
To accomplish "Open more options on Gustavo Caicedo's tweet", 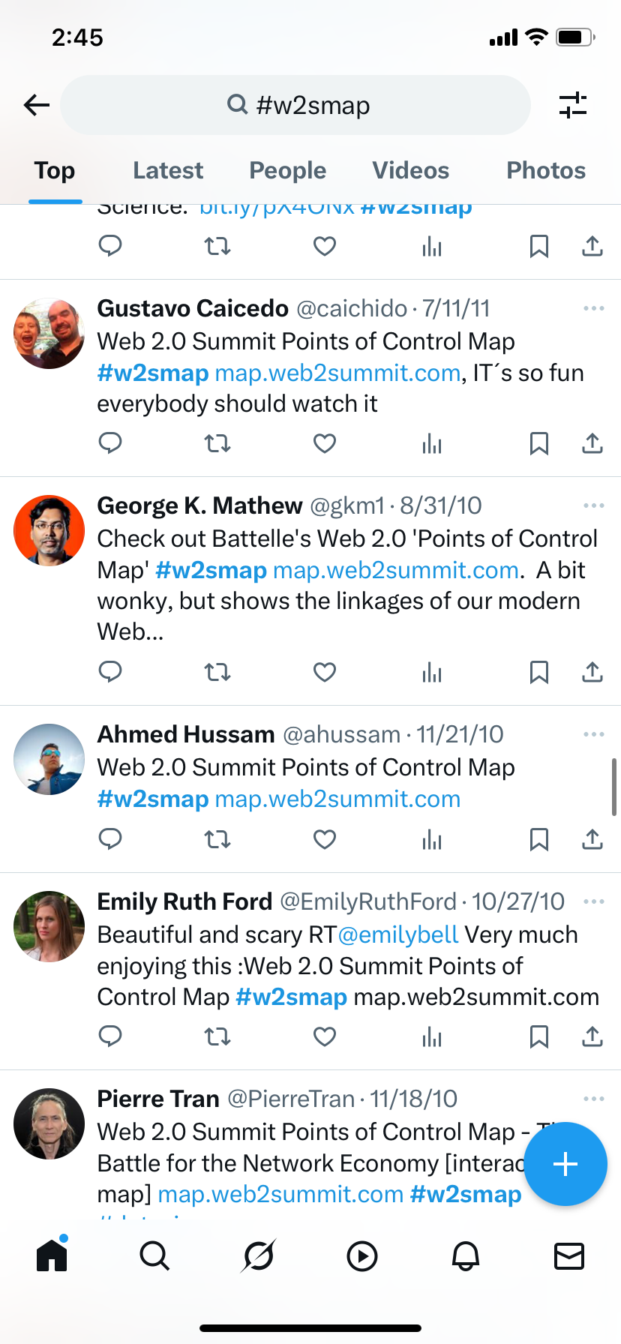I will 593,308.
